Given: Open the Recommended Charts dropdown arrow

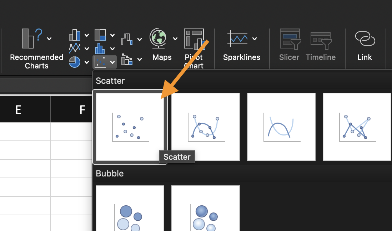Looking at the screenshot, I should point(49,38).
